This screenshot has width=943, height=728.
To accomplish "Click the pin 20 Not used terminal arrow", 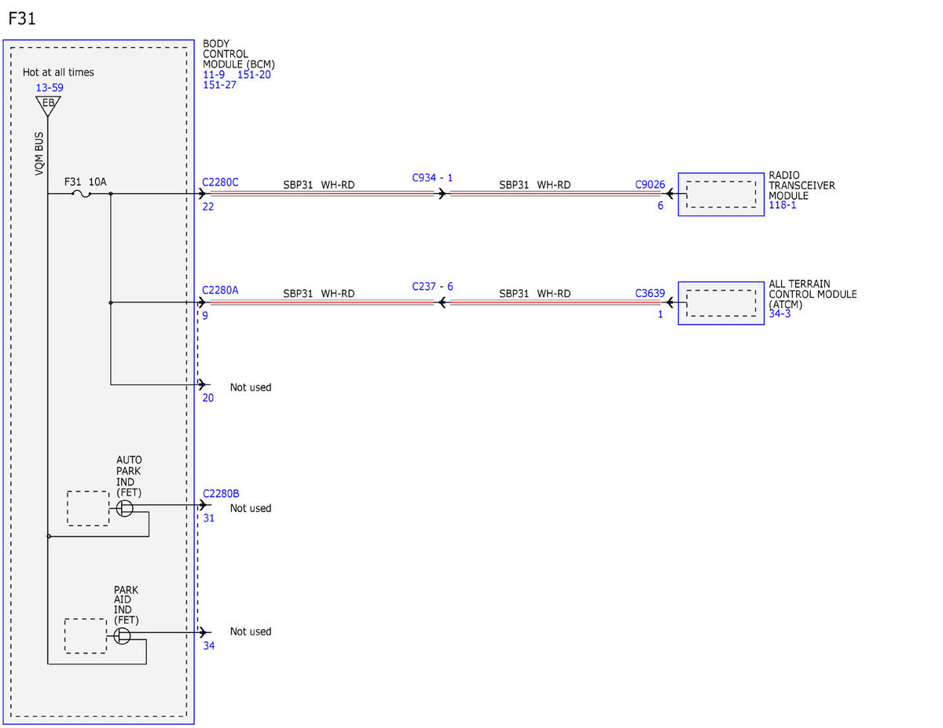I will coord(203,385).
